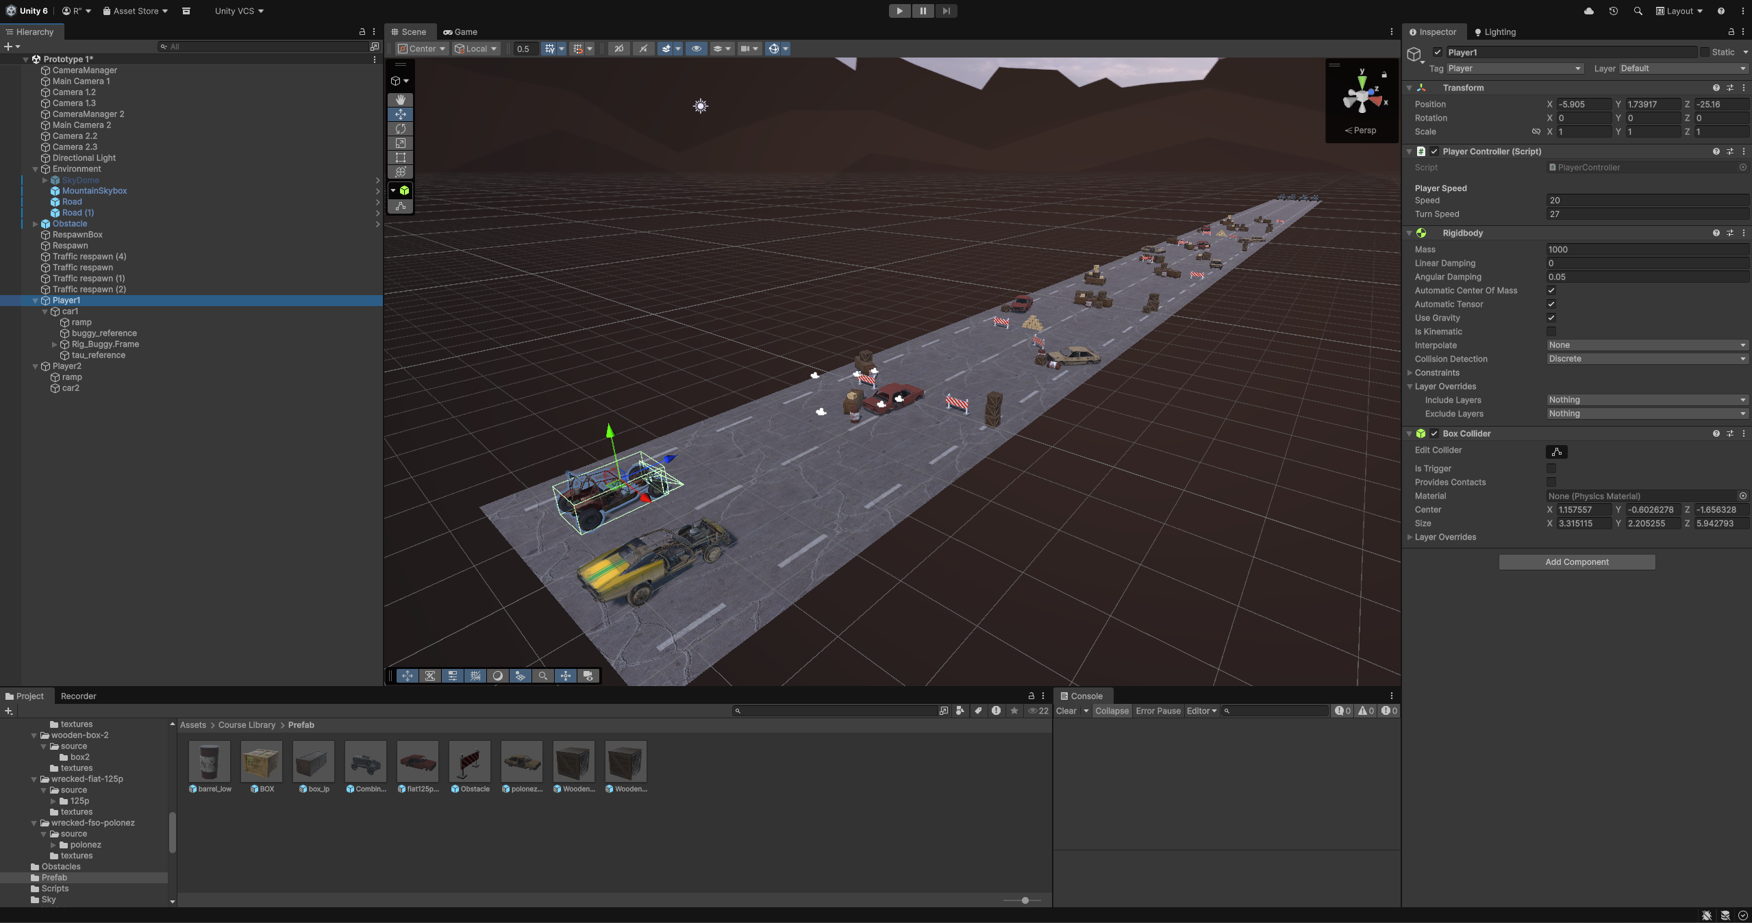
Task: Expand the Constraints section
Action: point(1410,372)
